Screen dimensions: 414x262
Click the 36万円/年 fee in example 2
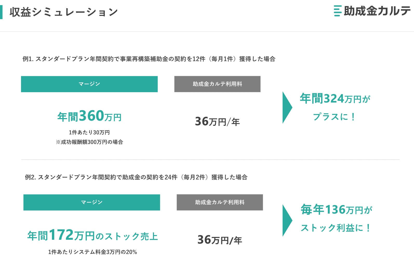(x=219, y=240)
